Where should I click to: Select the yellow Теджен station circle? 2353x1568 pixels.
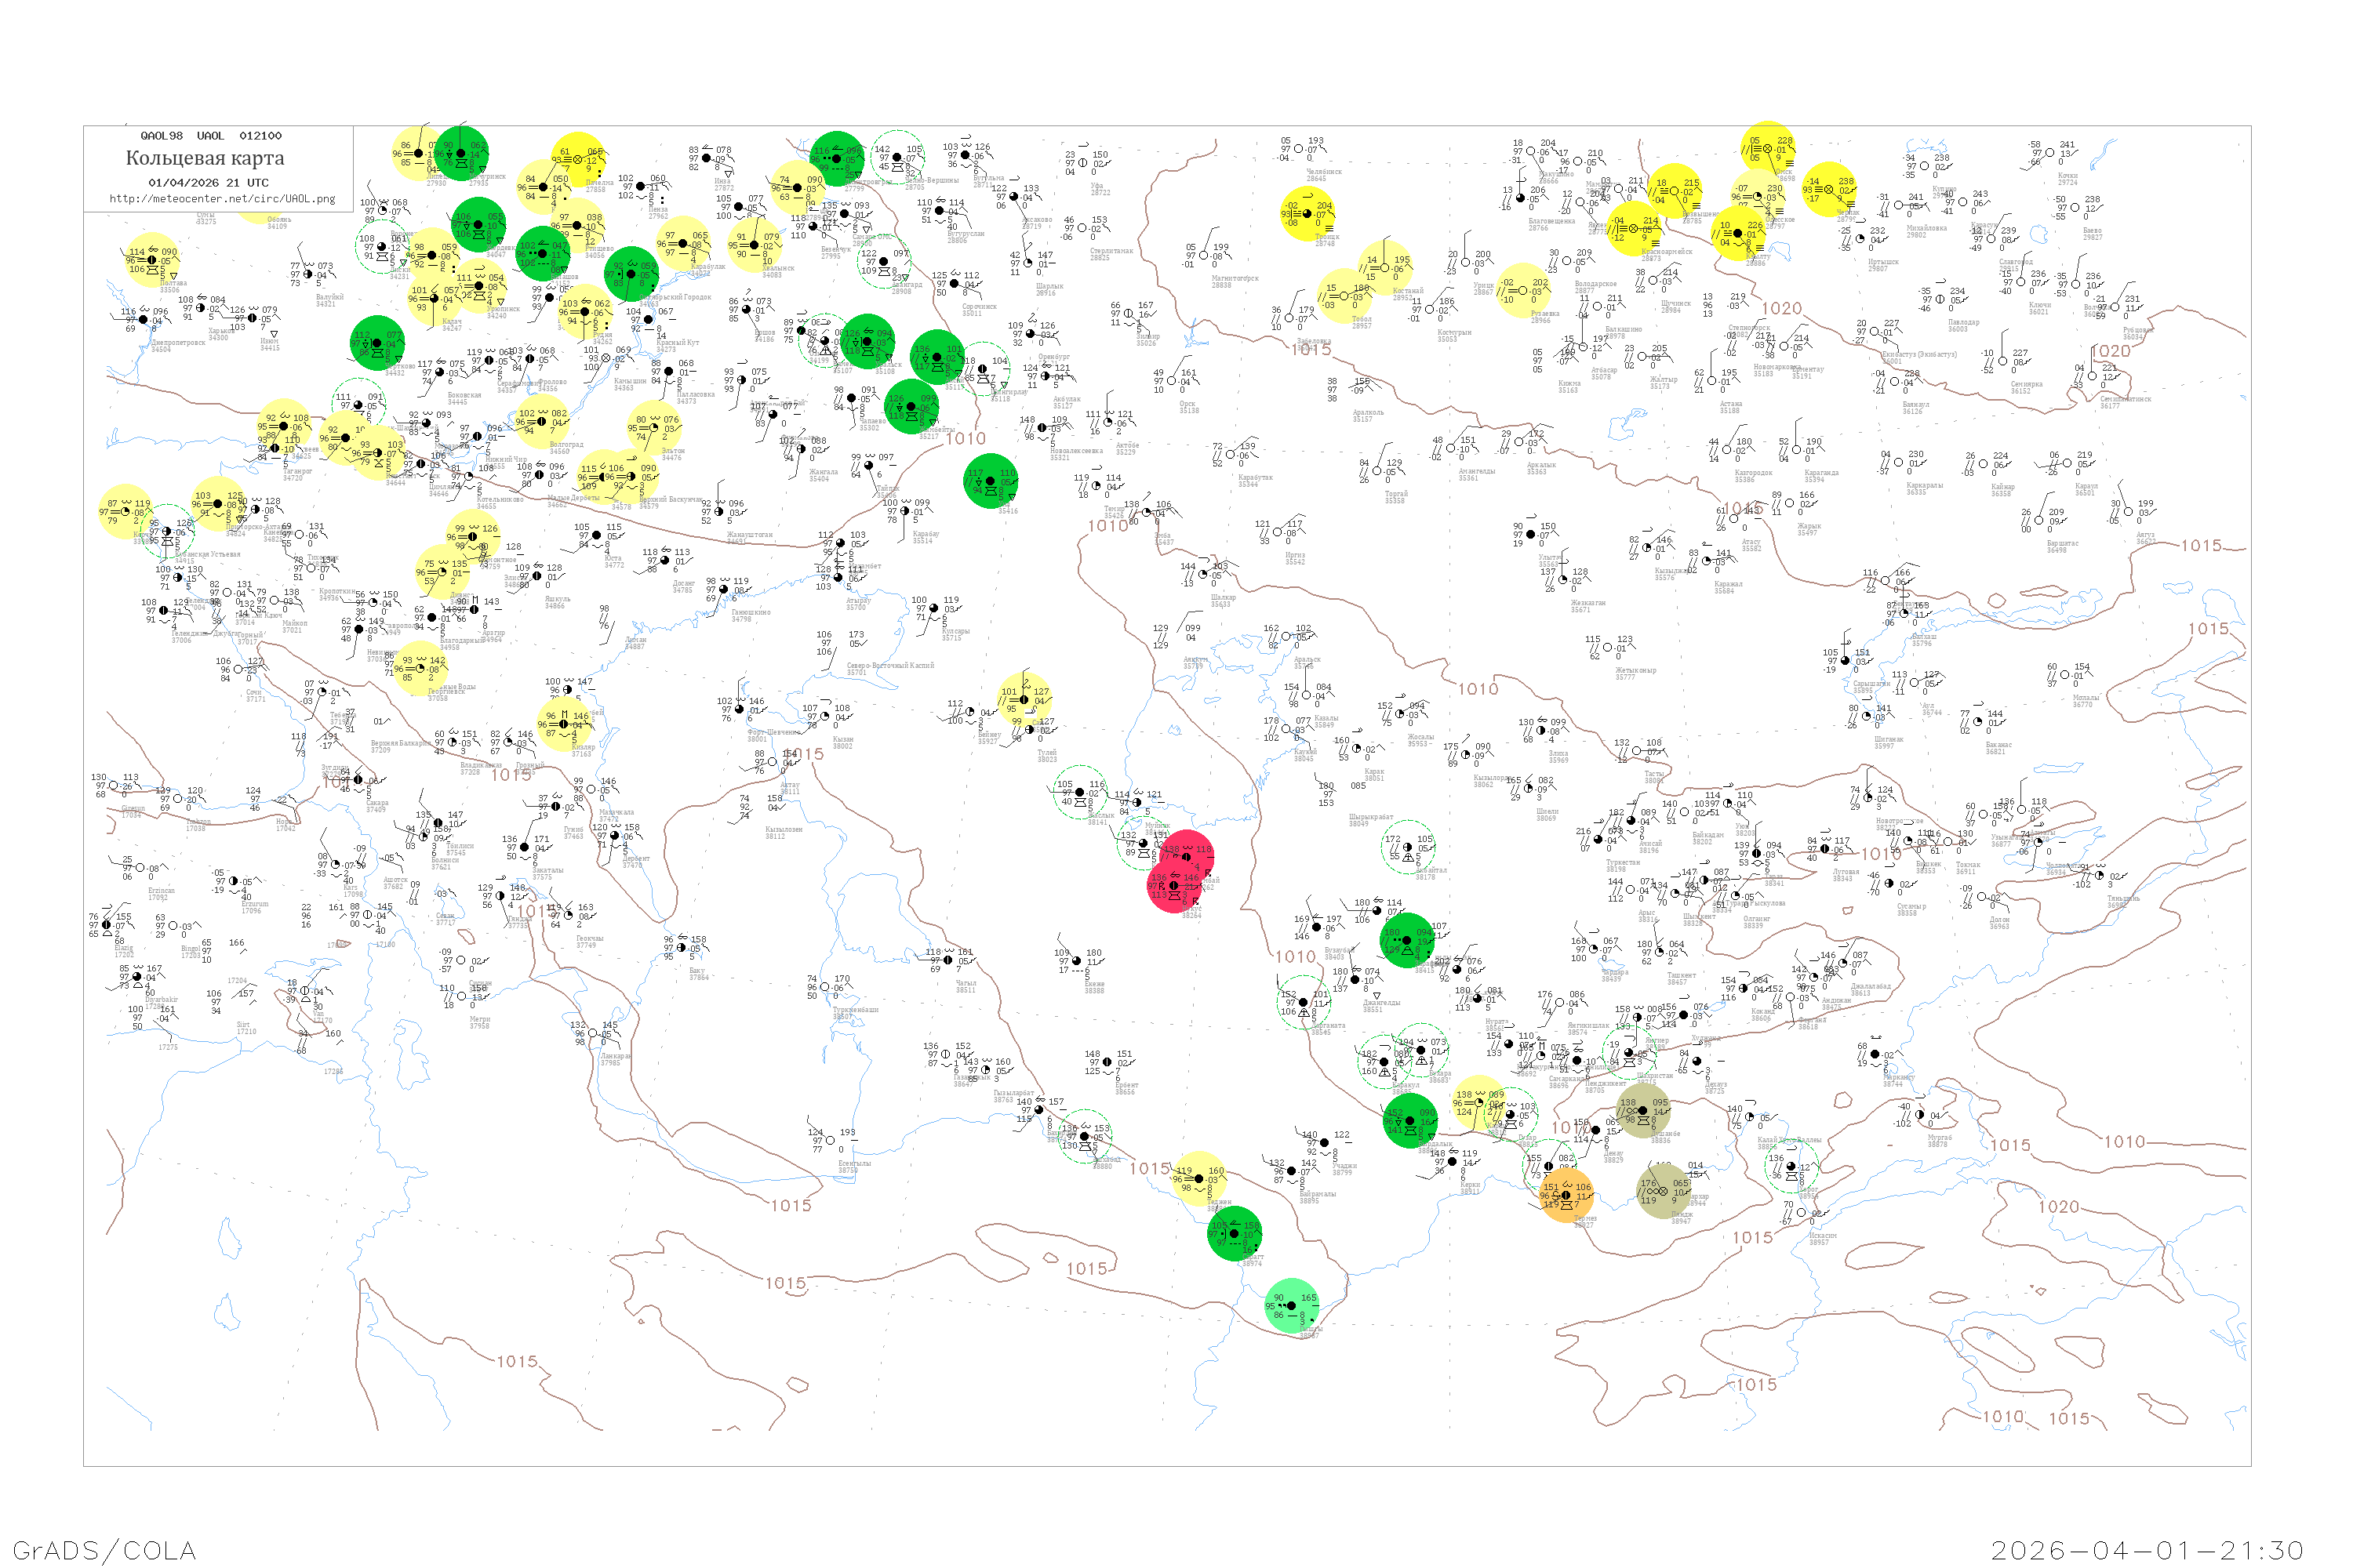pos(1199,1179)
